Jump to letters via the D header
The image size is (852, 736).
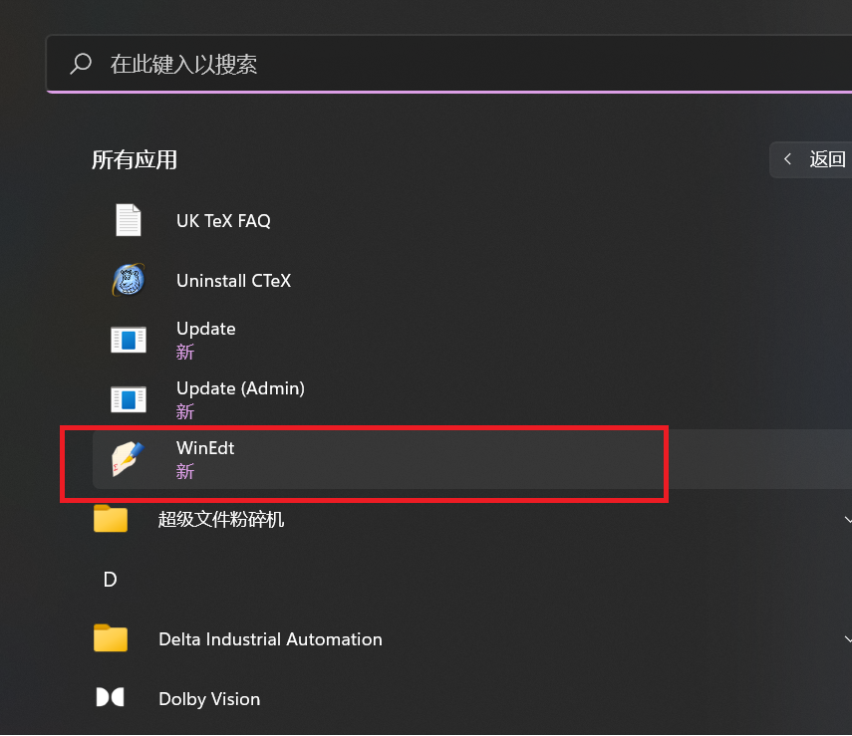(111, 579)
